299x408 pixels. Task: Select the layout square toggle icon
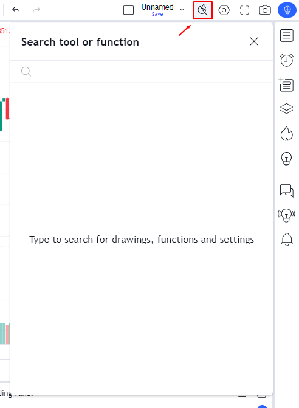128,10
